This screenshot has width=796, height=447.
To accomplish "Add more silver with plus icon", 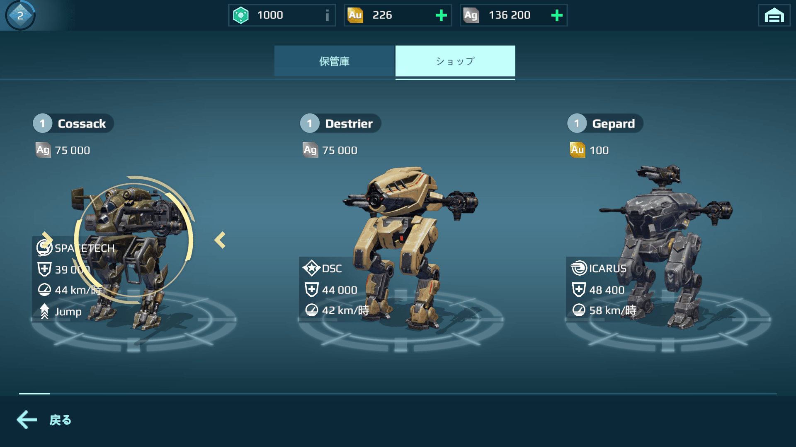I will (557, 15).
